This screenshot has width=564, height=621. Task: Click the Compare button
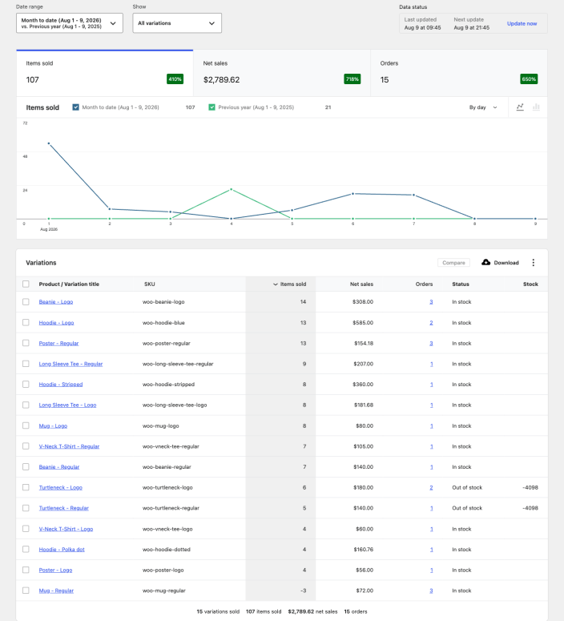[453, 263]
